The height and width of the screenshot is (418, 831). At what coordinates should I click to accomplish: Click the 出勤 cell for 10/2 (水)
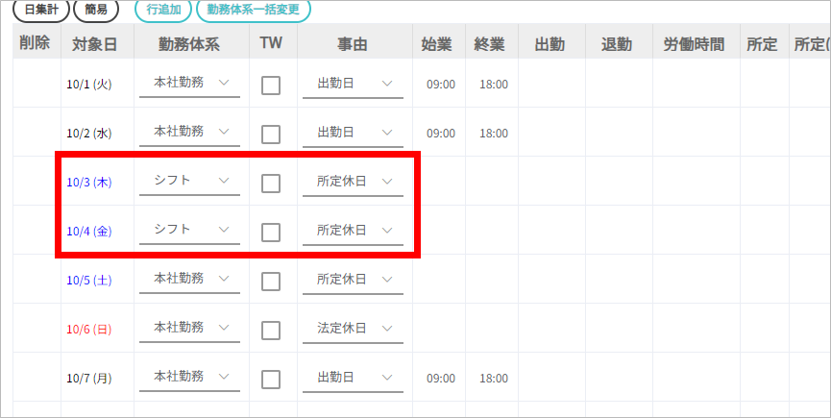click(549, 133)
